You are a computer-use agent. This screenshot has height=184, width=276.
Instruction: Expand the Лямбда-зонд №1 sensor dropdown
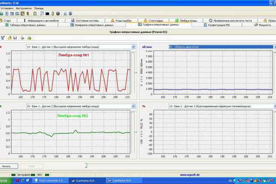tap(133, 46)
